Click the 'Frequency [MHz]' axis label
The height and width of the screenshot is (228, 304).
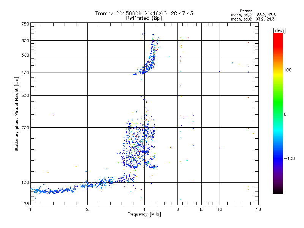pos(144,214)
